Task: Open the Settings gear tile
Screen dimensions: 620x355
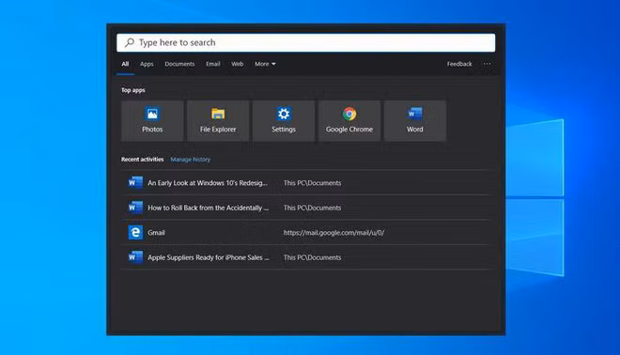Action: click(284, 120)
